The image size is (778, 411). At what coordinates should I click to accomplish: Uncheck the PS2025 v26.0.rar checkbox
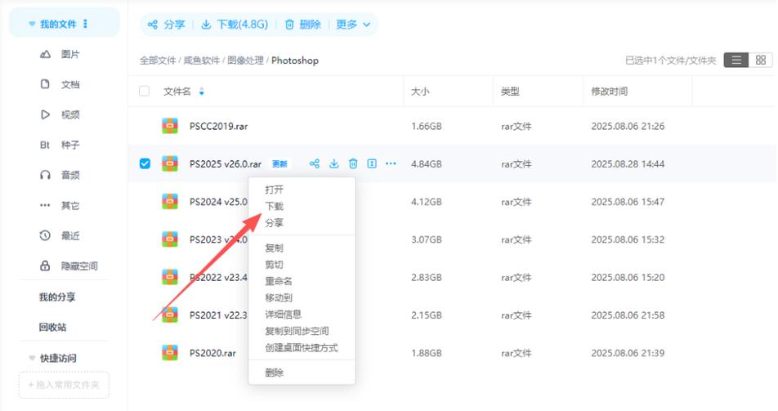[x=145, y=163]
